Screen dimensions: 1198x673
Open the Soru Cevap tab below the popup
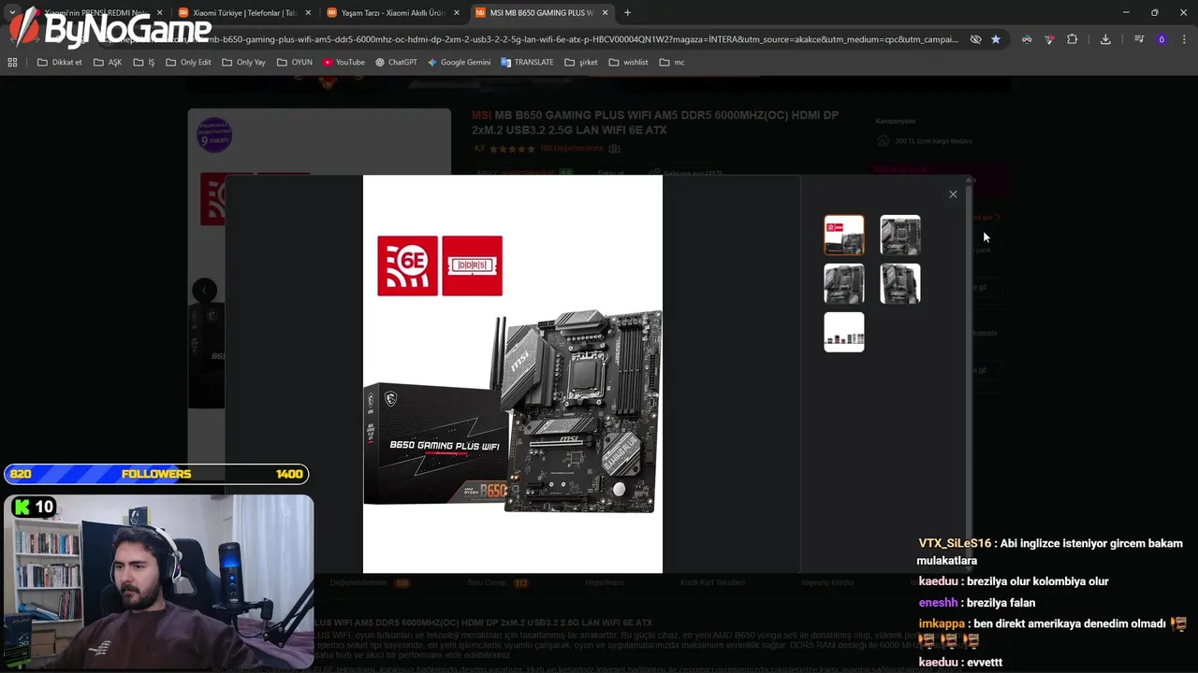click(497, 582)
